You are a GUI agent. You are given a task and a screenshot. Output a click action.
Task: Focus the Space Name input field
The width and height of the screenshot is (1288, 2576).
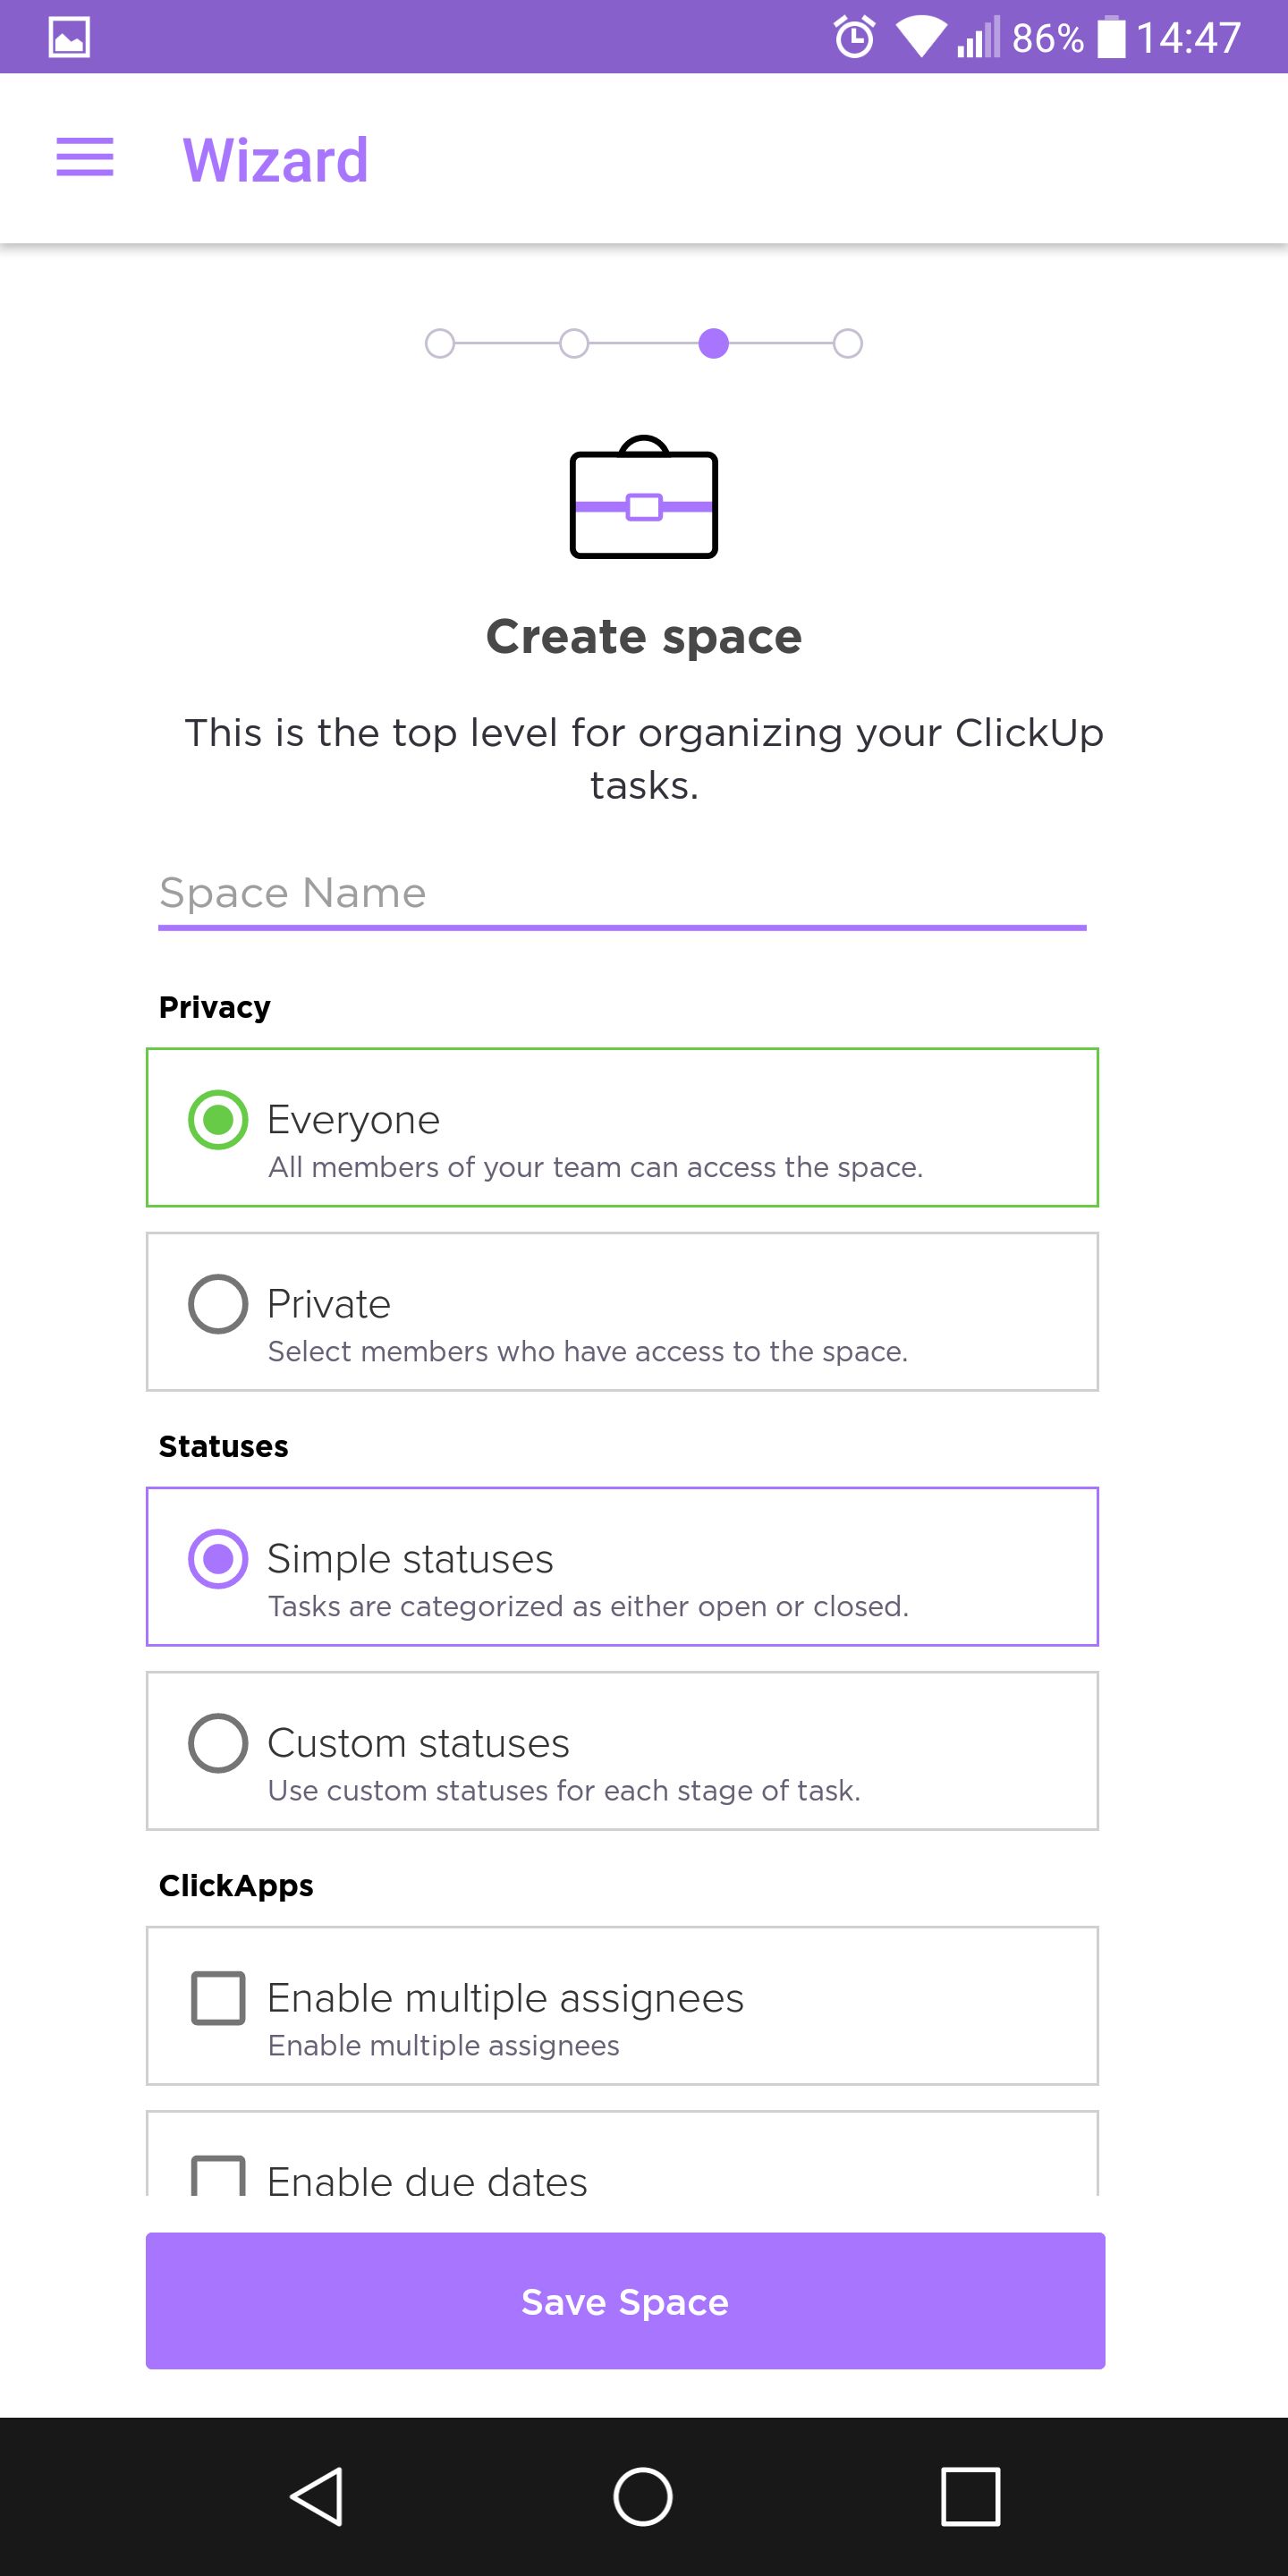coord(622,895)
